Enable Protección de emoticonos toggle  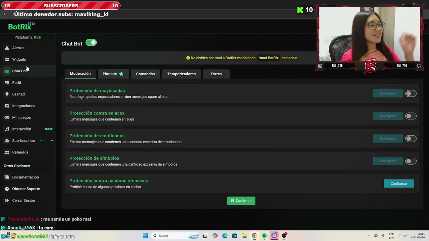pyautogui.click(x=411, y=139)
